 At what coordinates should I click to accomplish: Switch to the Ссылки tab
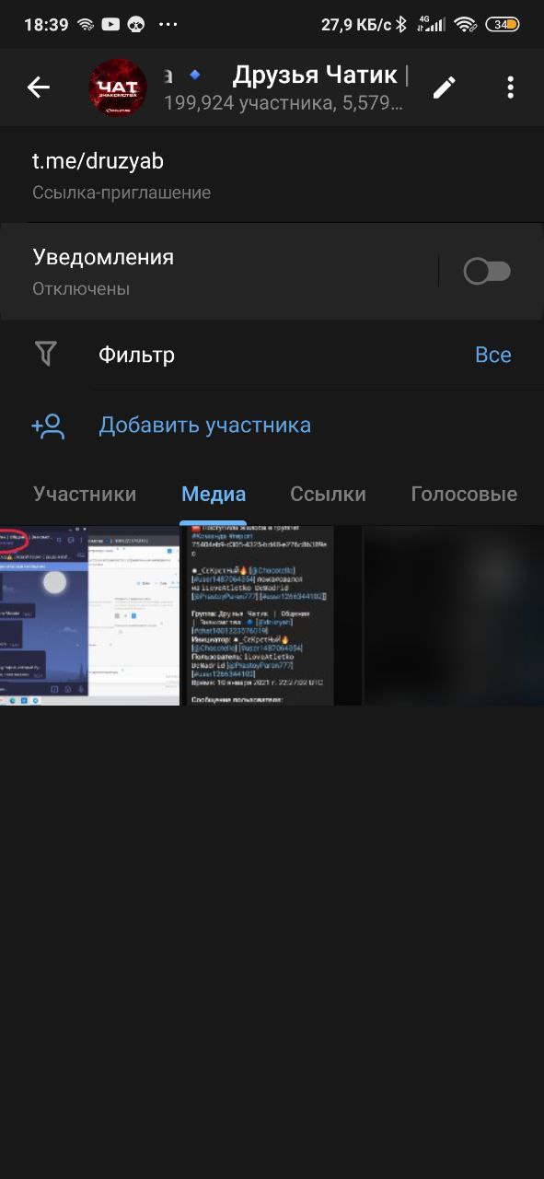[x=328, y=495]
